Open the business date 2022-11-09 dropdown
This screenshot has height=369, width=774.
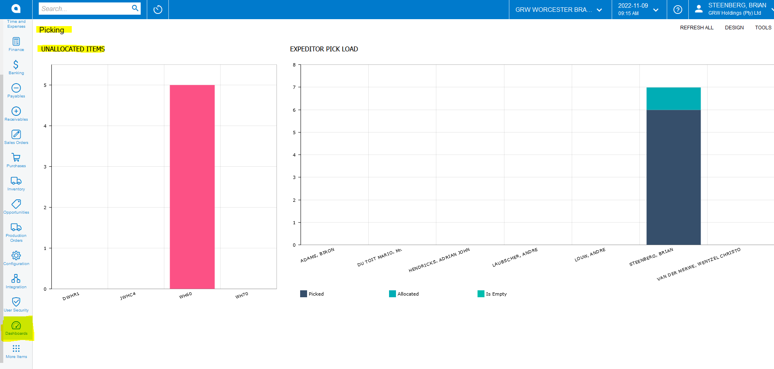click(x=638, y=9)
